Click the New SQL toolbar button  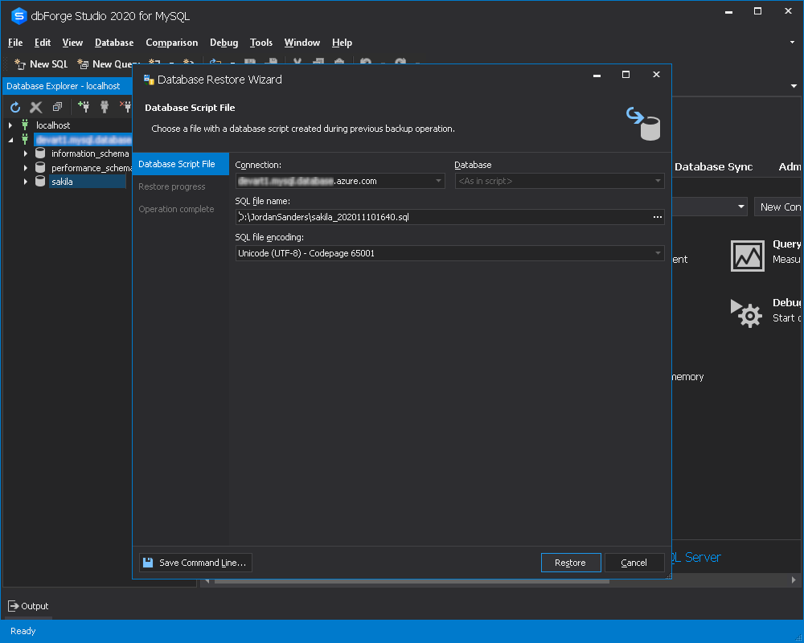pyautogui.click(x=41, y=64)
